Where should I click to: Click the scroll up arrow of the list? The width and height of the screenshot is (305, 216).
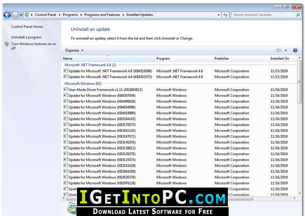(299, 58)
